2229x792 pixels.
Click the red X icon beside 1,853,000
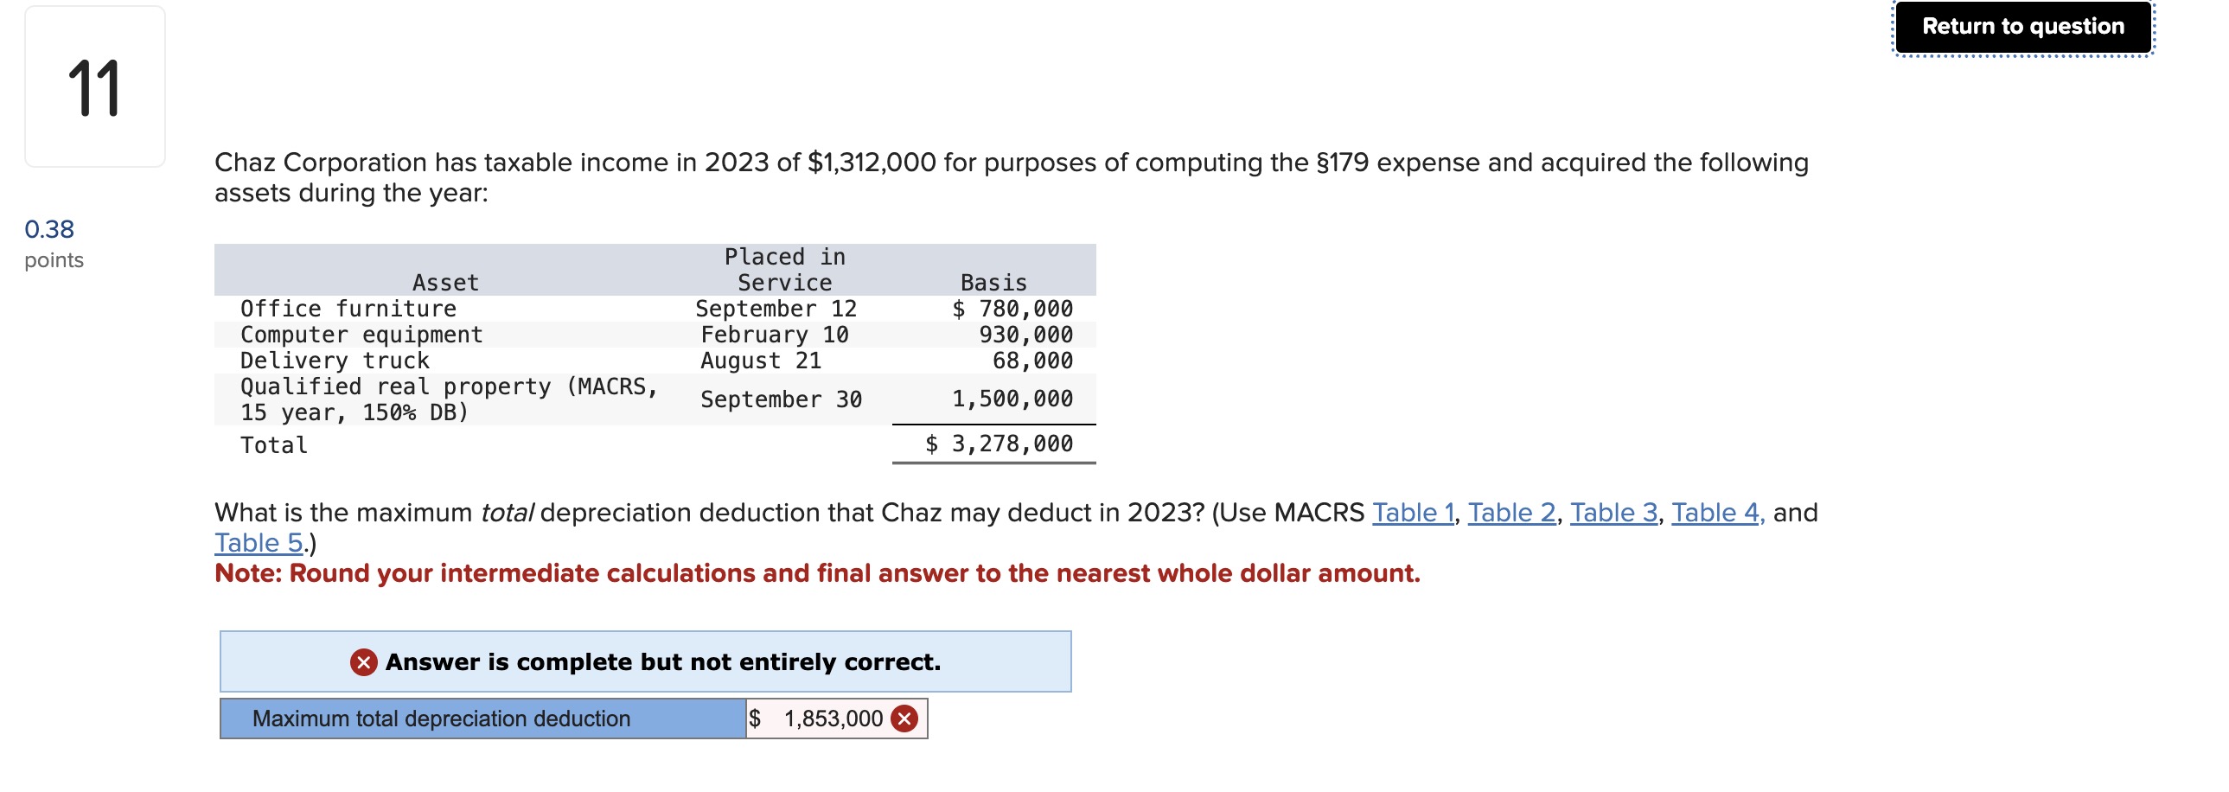point(904,719)
